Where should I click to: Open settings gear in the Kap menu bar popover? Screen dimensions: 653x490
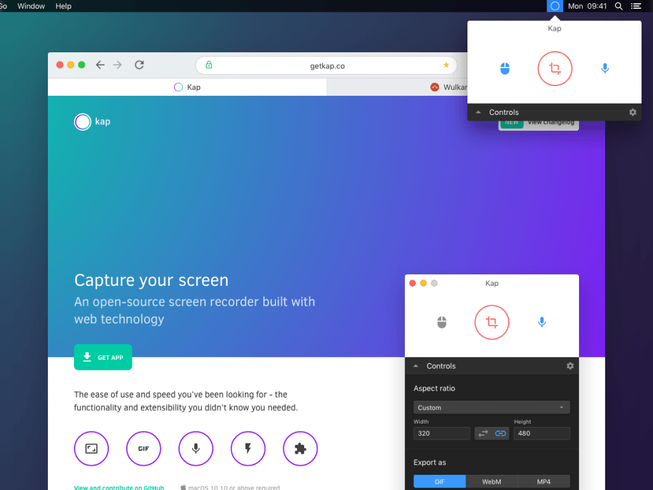coord(633,112)
